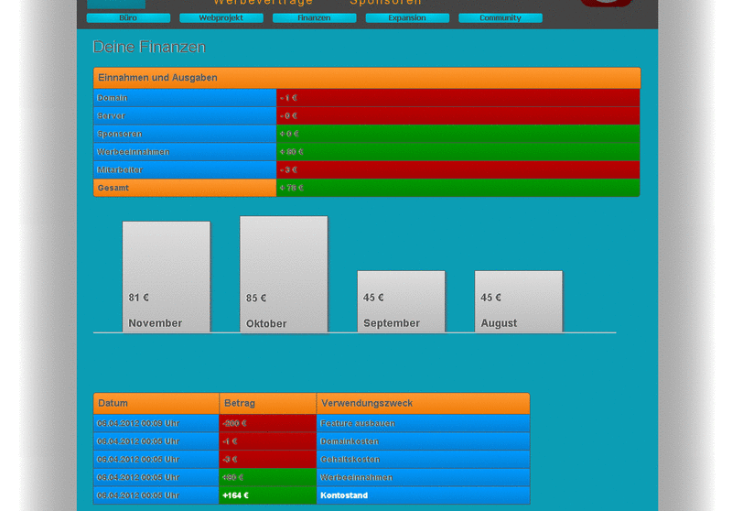Click the Werbeverträge header link
This screenshot has height=511, width=732.
(x=263, y=3)
